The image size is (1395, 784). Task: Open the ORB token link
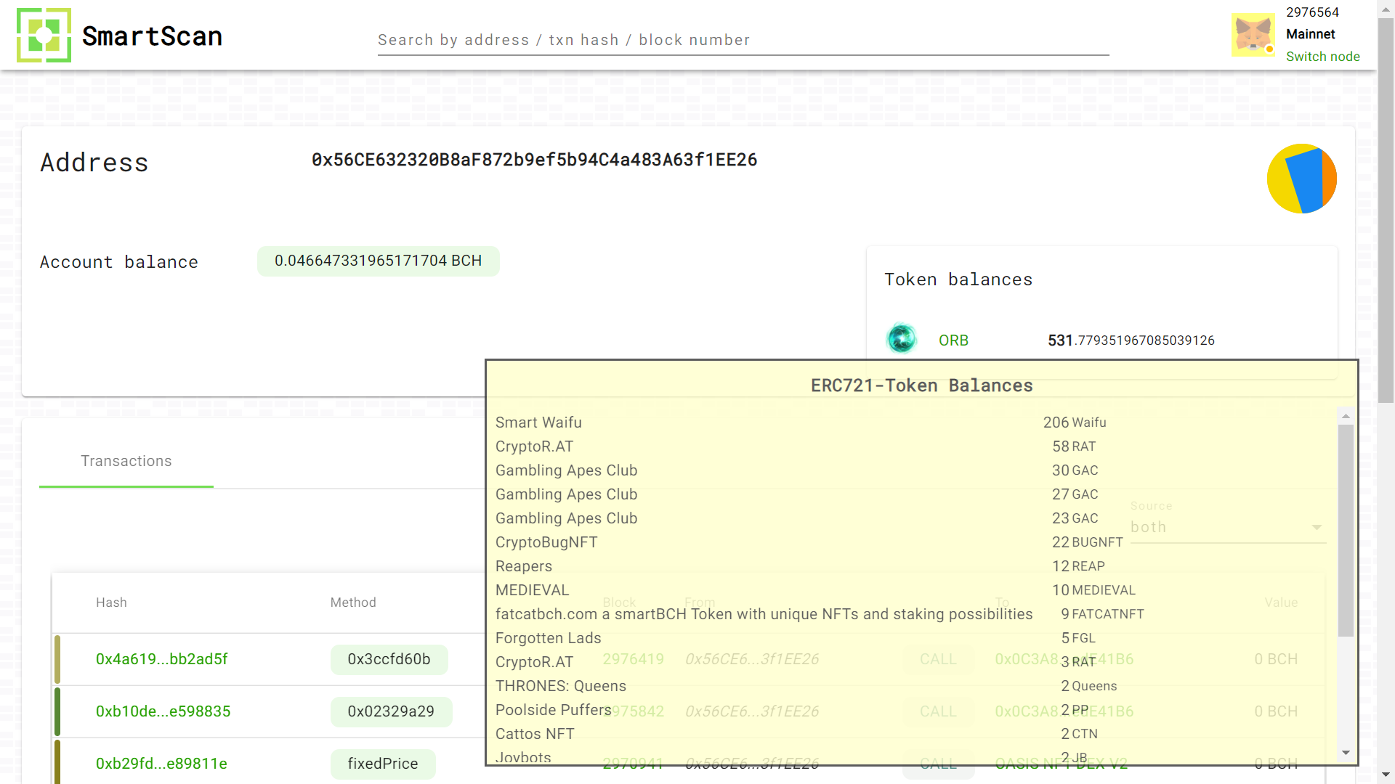click(953, 340)
